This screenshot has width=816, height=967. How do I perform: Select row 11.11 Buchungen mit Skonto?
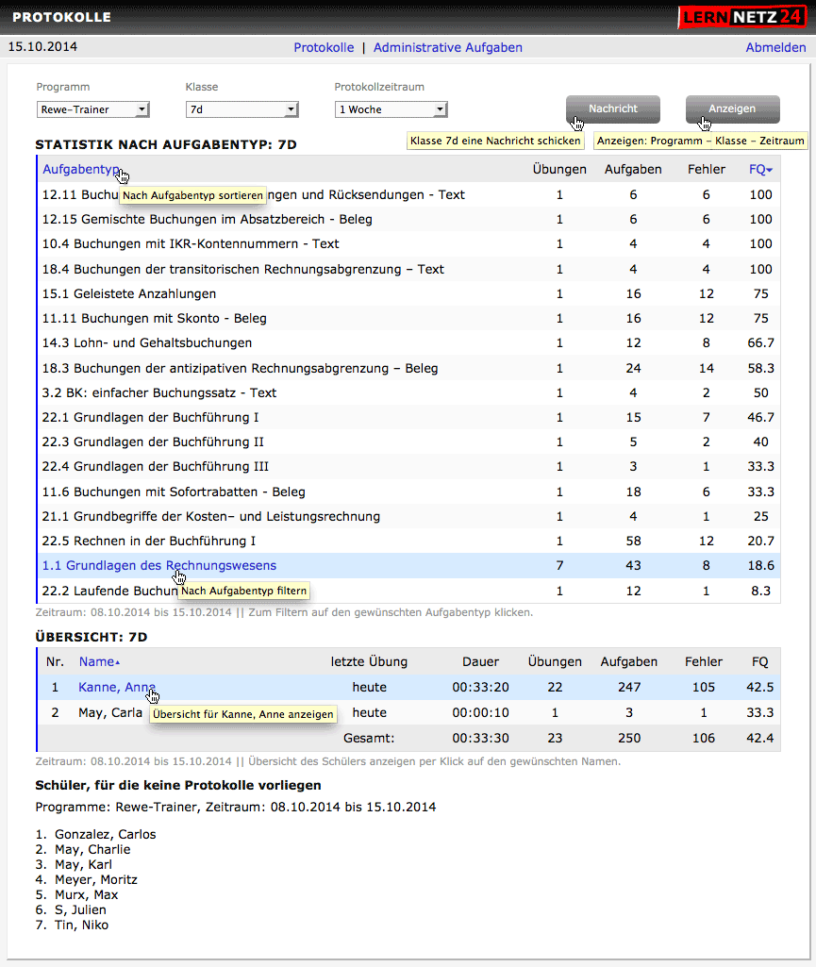(x=408, y=318)
